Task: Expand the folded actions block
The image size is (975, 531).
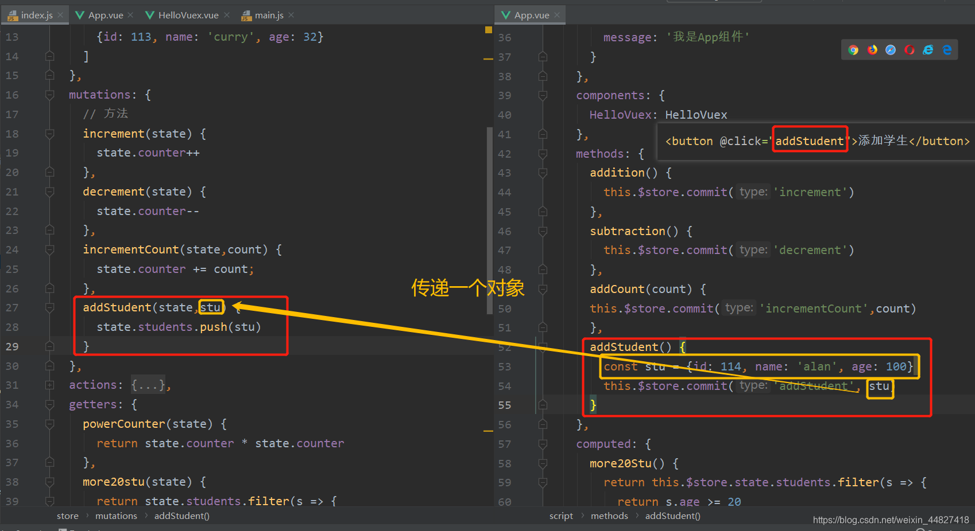Action: pyautogui.click(x=50, y=385)
